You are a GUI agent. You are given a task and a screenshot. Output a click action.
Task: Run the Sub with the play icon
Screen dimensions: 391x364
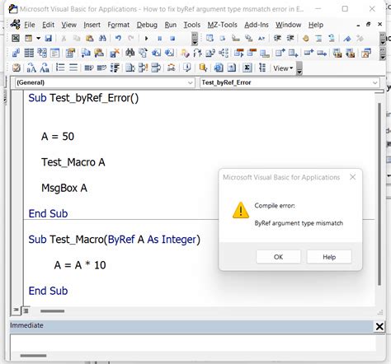click(x=147, y=38)
